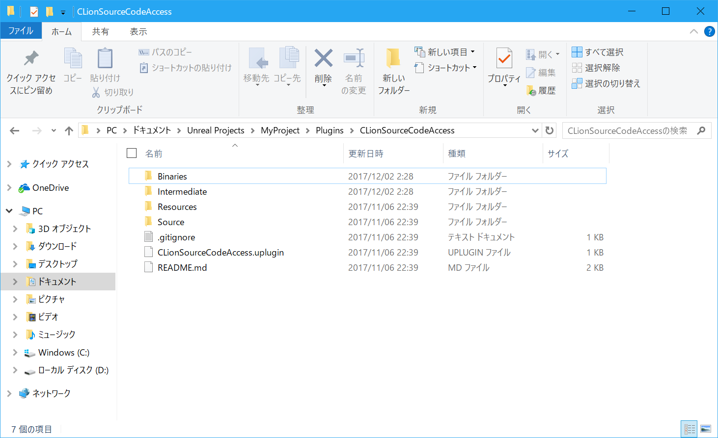Click 切り取り (Cut) scissors icon
Image resolution: width=718 pixels, height=438 pixels.
pyautogui.click(x=96, y=92)
